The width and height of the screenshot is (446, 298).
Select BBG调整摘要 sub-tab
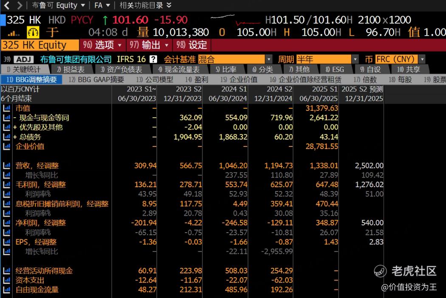tap(31, 80)
